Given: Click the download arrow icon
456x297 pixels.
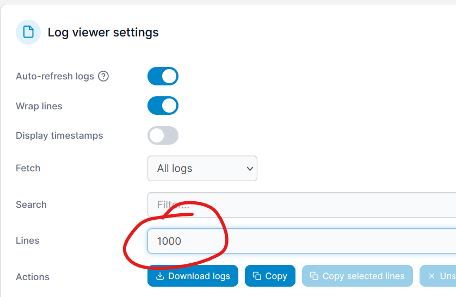Looking at the screenshot, I should coord(160,276).
